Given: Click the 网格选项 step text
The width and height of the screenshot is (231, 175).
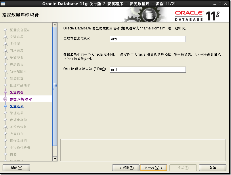Looking at the screenshot, I should click(x=17, y=51).
